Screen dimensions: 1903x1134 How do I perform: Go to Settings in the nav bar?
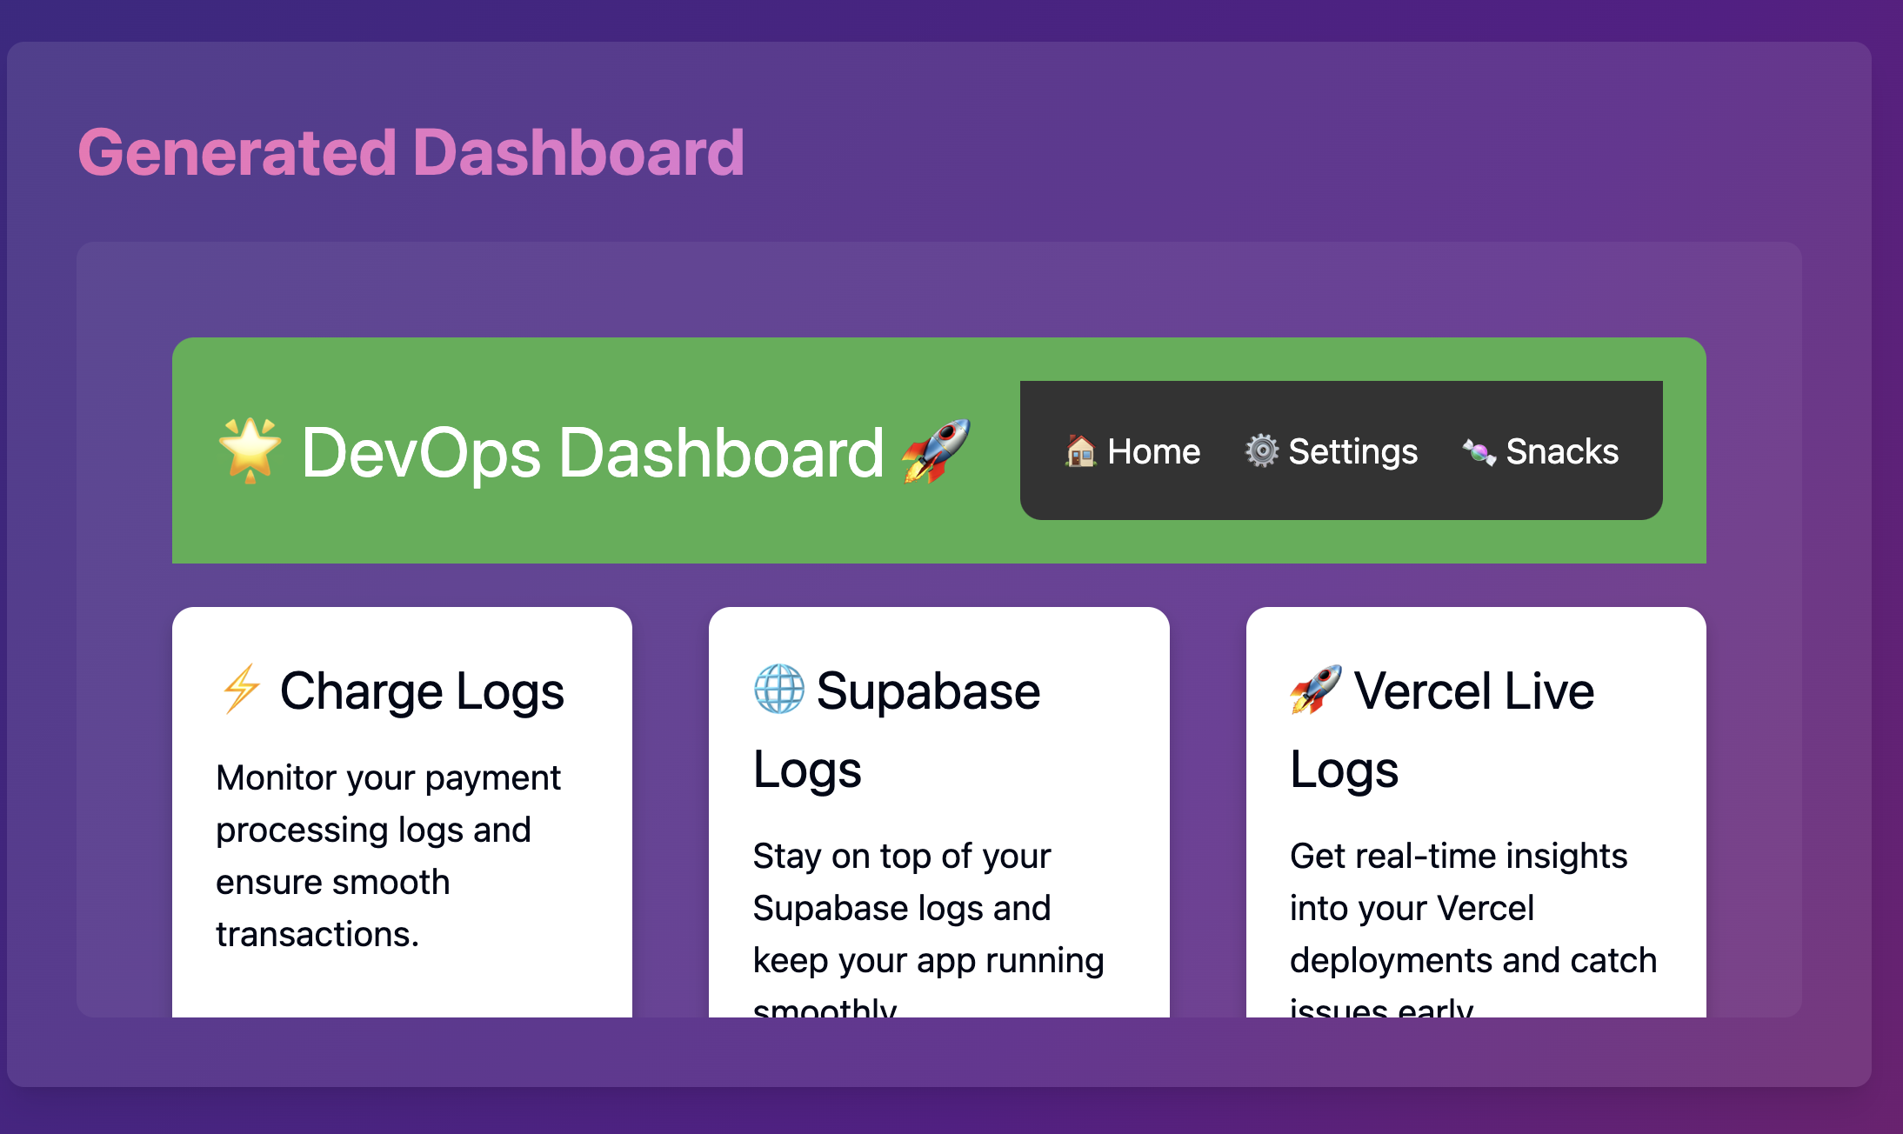point(1352,451)
